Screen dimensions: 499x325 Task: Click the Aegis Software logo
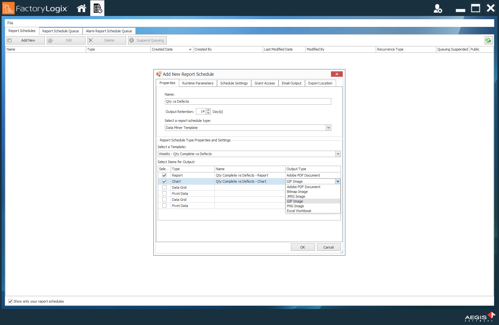click(x=480, y=317)
